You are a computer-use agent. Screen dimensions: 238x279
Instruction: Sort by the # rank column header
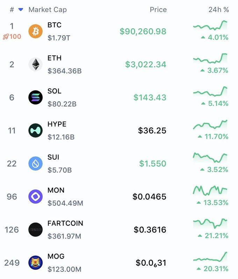pos(12,10)
